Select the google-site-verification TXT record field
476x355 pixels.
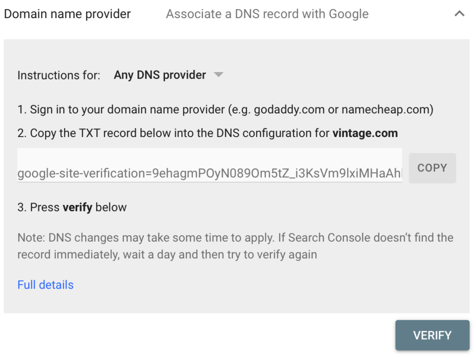(209, 173)
